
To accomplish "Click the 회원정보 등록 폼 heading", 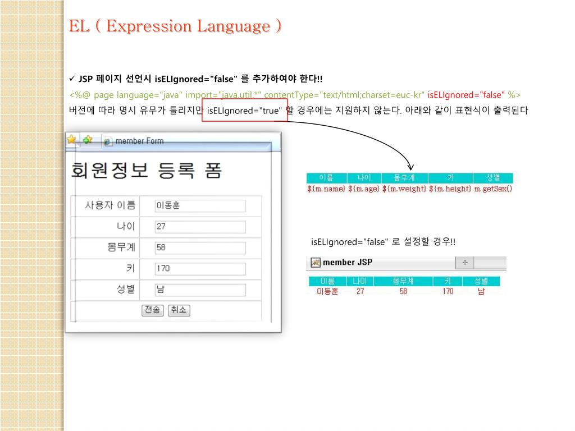I will (146, 171).
